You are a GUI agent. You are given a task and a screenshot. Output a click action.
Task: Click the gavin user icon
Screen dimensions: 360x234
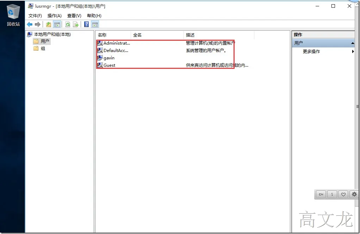point(100,58)
